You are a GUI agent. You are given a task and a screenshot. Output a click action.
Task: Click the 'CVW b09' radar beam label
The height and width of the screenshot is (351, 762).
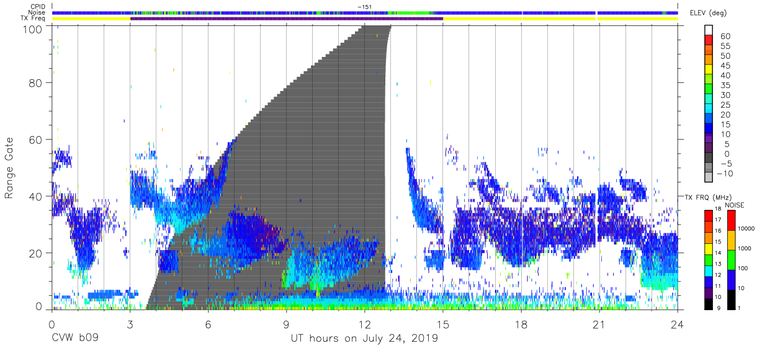tap(75, 339)
